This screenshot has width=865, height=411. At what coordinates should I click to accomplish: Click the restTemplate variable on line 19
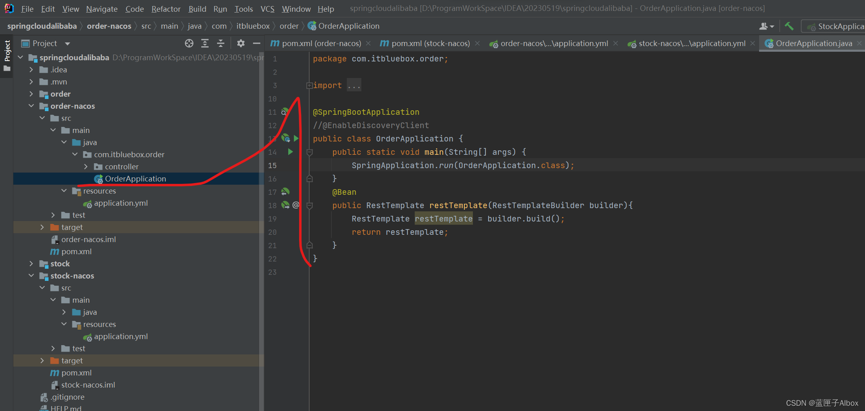pyautogui.click(x=443, y=219)
